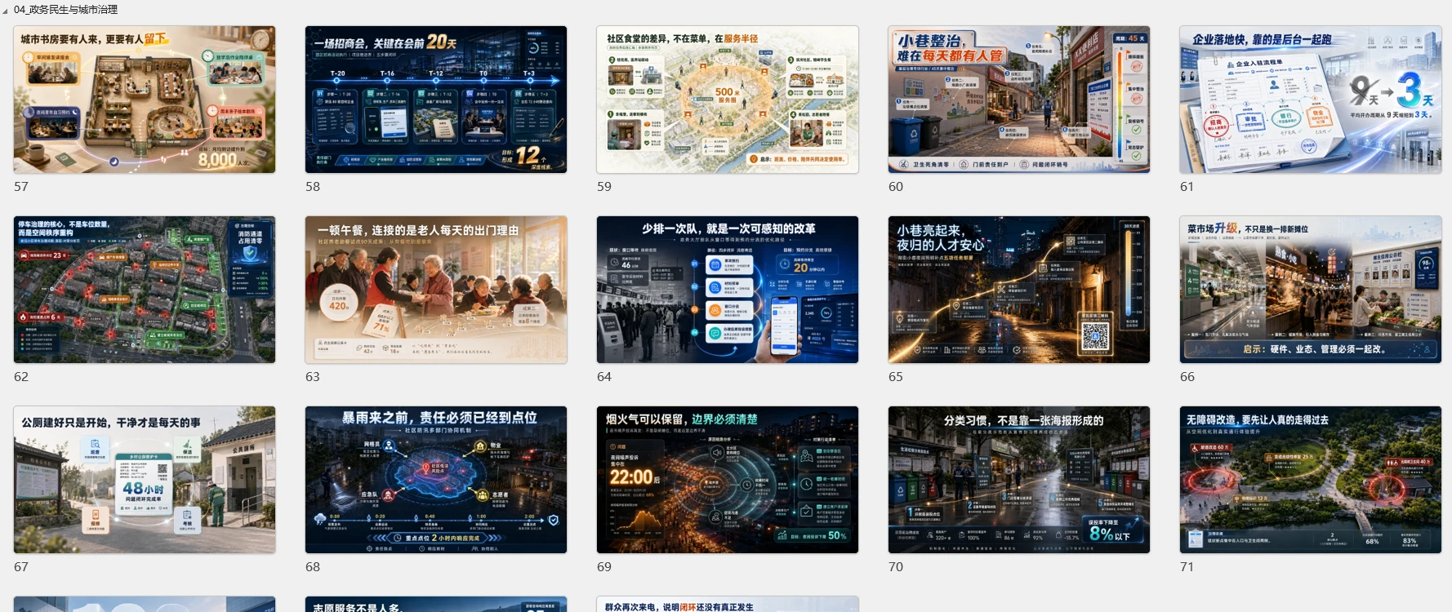The width and height of the screenshot is (1452, 612).
Task: Pick slide 68 暴雨来之前 thumbnail
Action: 436,480
